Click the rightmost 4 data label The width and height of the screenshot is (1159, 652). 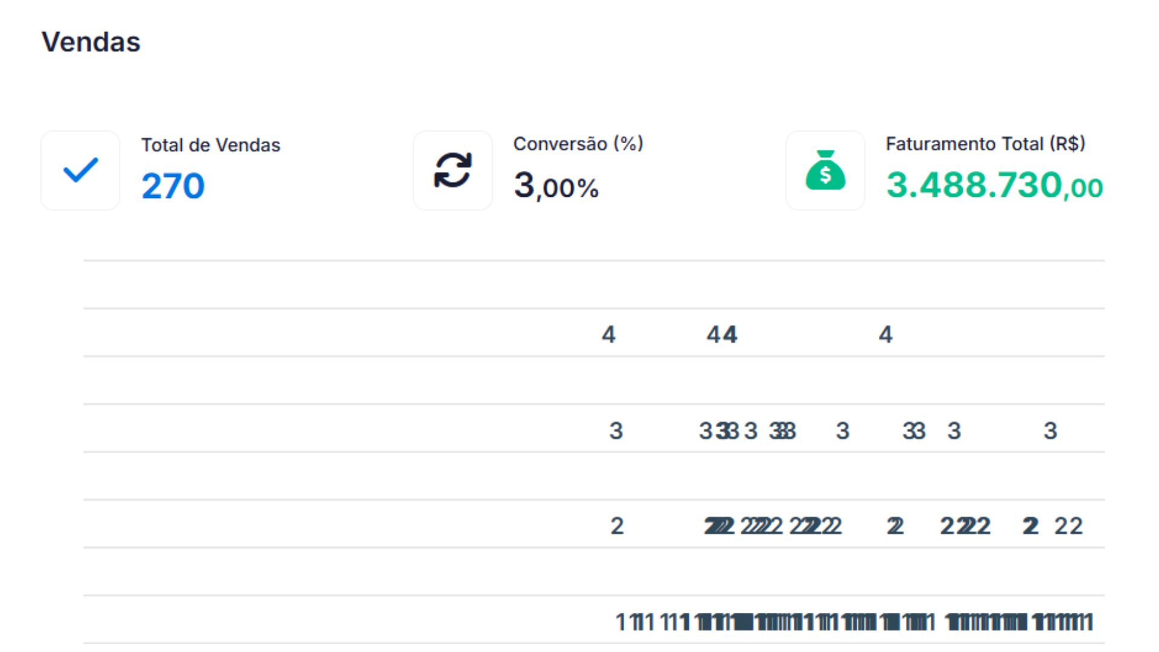click(x=886, y=334)
